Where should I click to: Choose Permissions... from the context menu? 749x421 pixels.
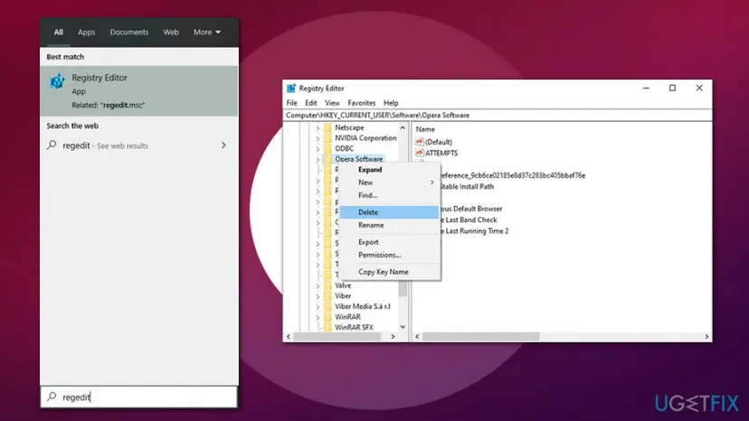pos(390,255)
